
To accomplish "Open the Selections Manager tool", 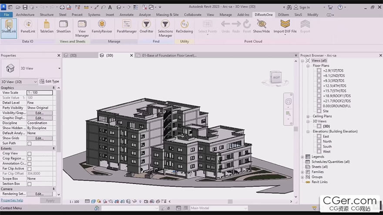I will point(165,29).
